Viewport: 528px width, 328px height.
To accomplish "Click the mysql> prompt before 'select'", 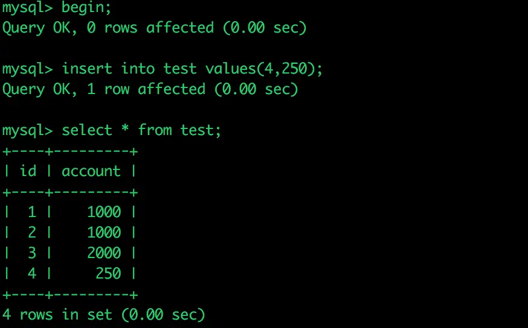I will pyautogui.click(x=28, y=130).
